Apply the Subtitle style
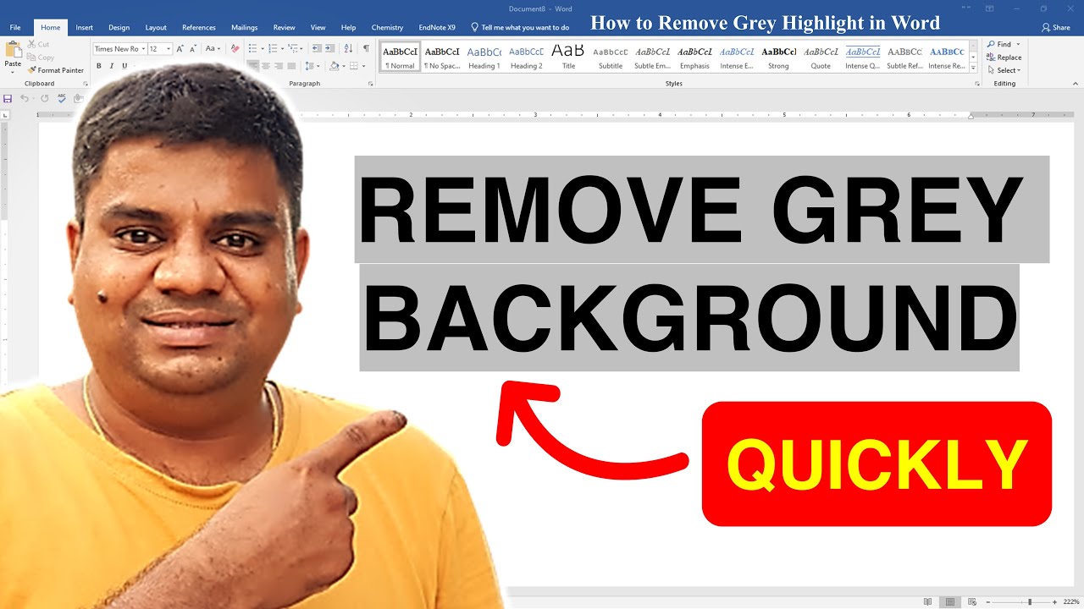This screenshot has height=609, width=1084. tap(610, 57)
